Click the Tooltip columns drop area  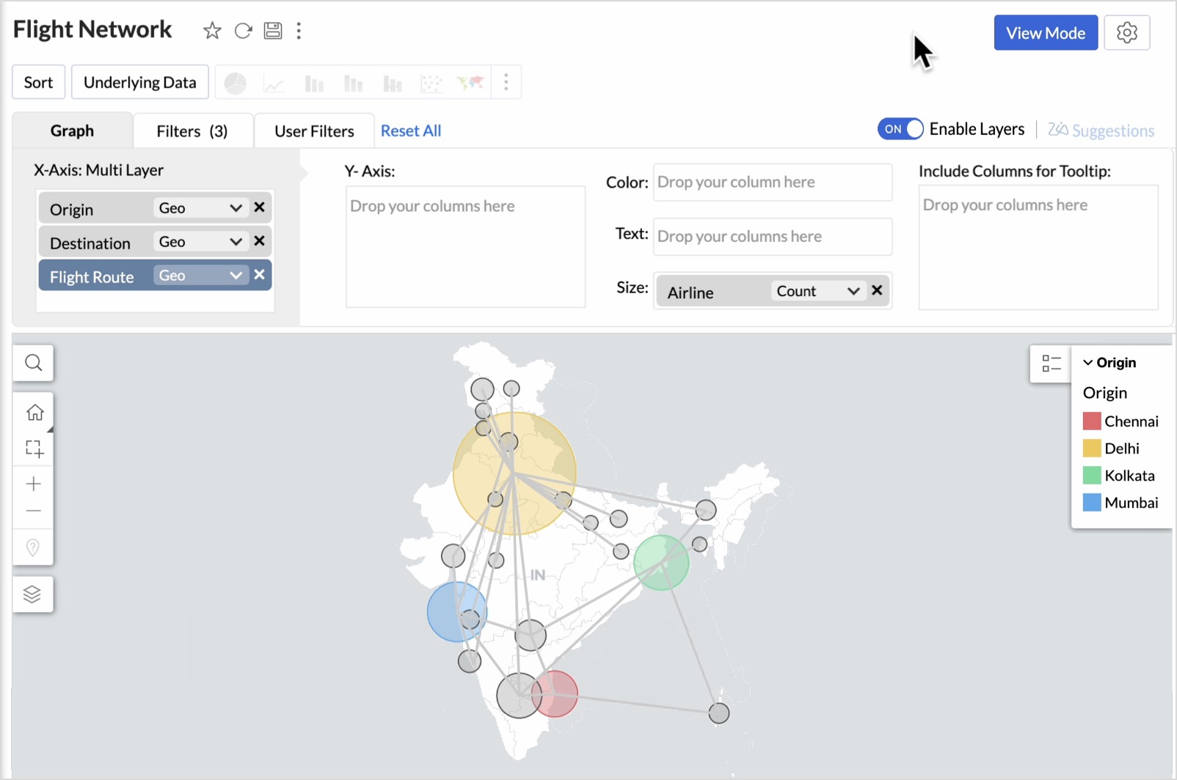point(1038,247)
